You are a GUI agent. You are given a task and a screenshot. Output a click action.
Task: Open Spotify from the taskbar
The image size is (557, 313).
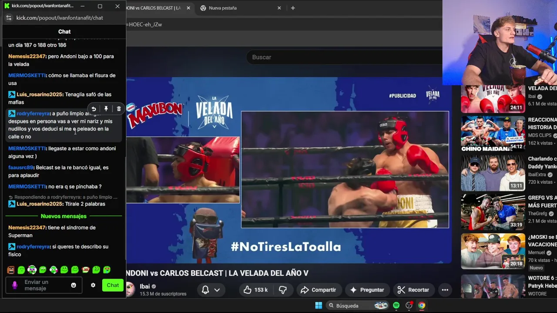[x=396, y=306]
